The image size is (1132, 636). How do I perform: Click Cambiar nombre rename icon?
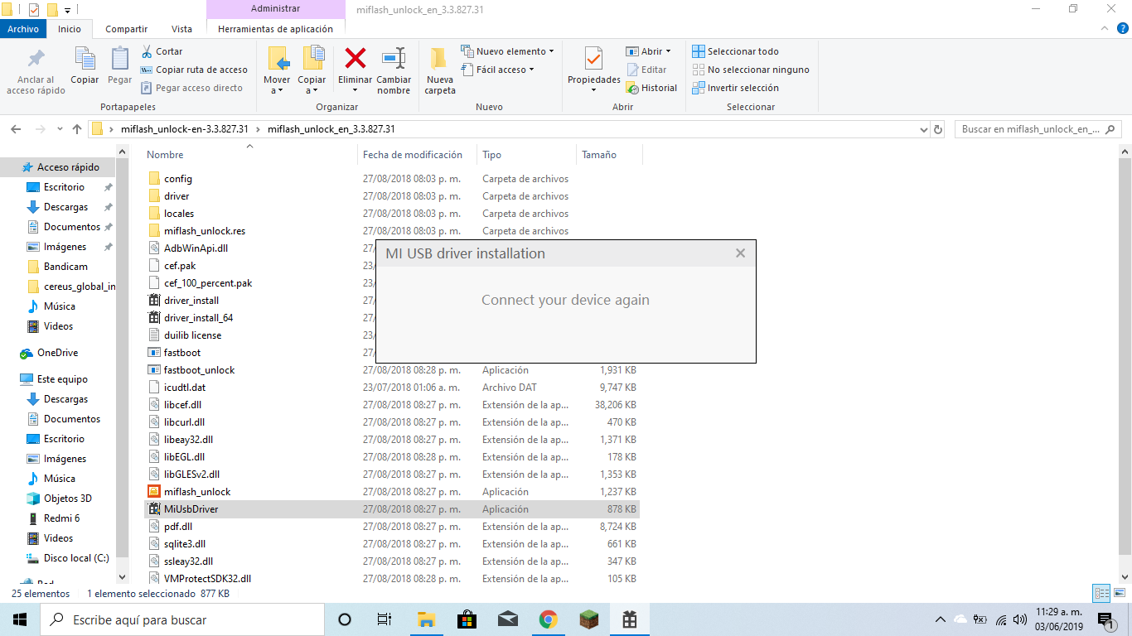(394, 58)
